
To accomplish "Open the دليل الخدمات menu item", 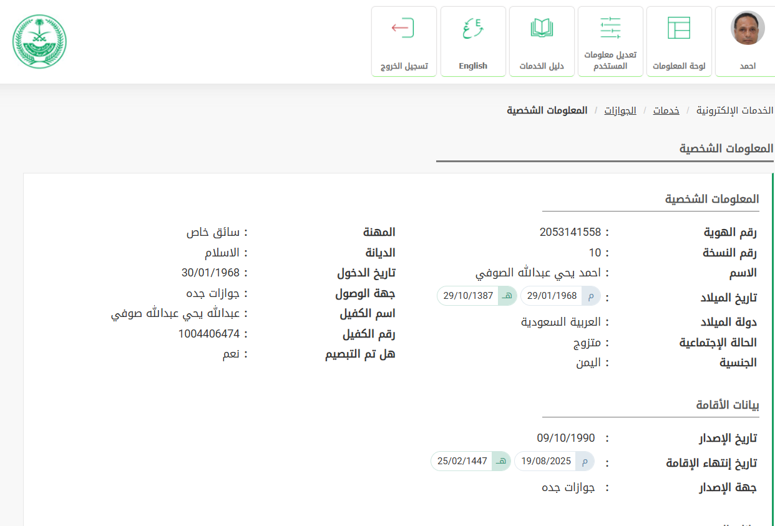I will pyautogui.click(x=542, y=66).
